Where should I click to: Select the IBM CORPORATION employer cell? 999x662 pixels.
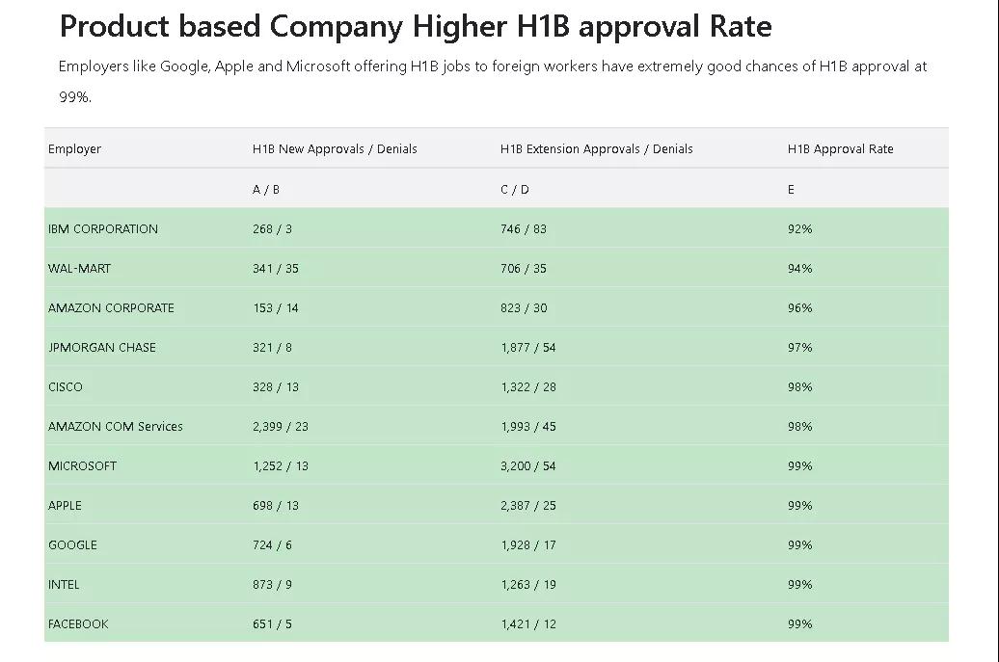pyautogui.click(x=103, y=229)
